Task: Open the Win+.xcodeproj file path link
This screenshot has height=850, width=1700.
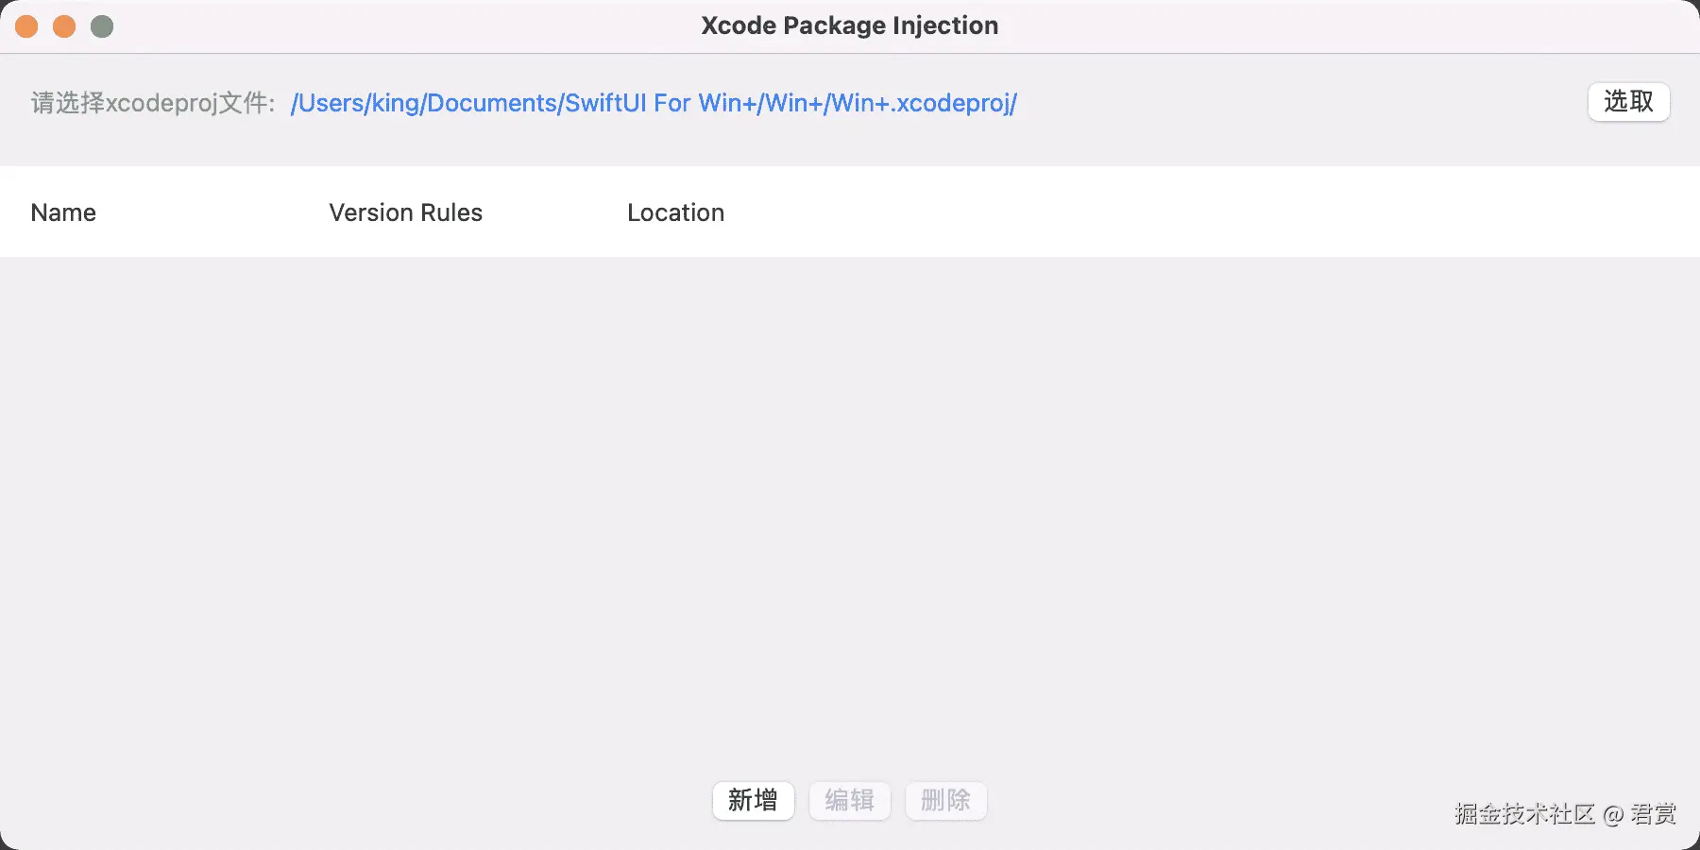Action: point(654,103)
